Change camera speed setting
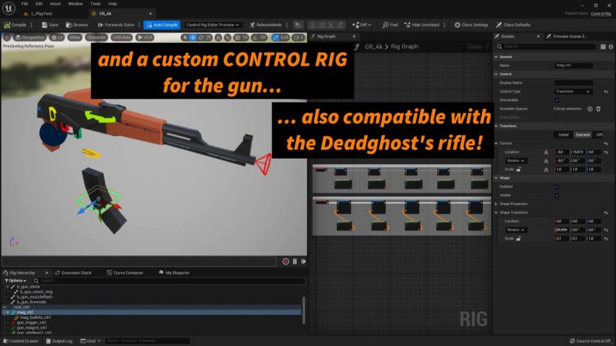Screen dimensions: 616x346 coord(298,37)
